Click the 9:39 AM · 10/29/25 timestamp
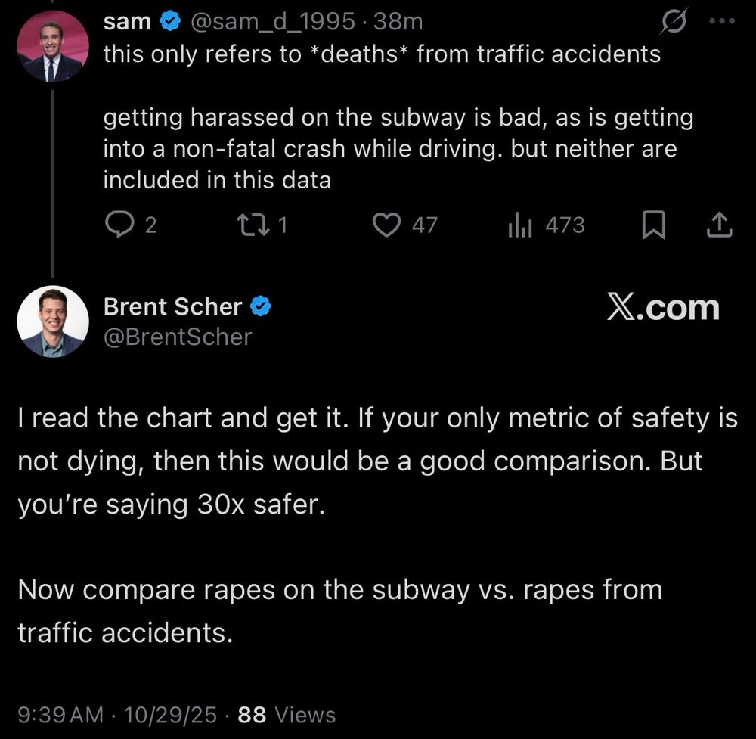The width and height of the screenshot is (756, 739). pyautogui.click(x=117, y=714)
